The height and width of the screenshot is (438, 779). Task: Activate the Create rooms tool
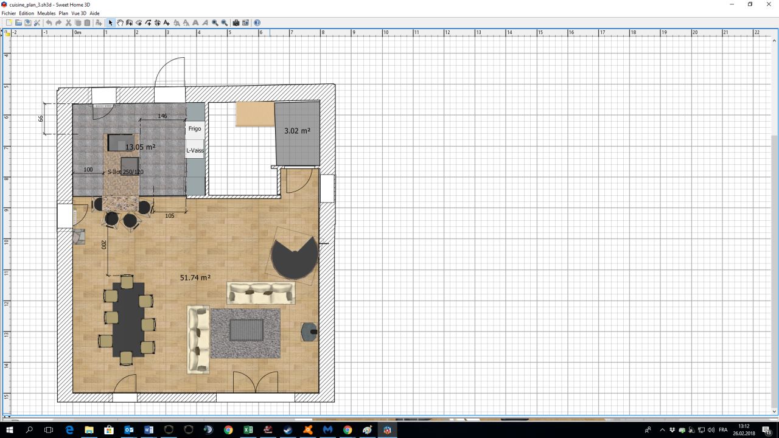click(x=139, y=23)
